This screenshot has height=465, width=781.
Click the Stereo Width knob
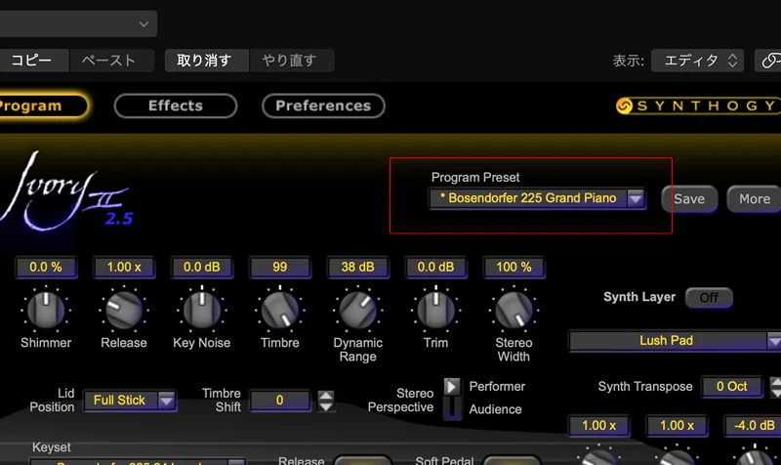[514, 310]
